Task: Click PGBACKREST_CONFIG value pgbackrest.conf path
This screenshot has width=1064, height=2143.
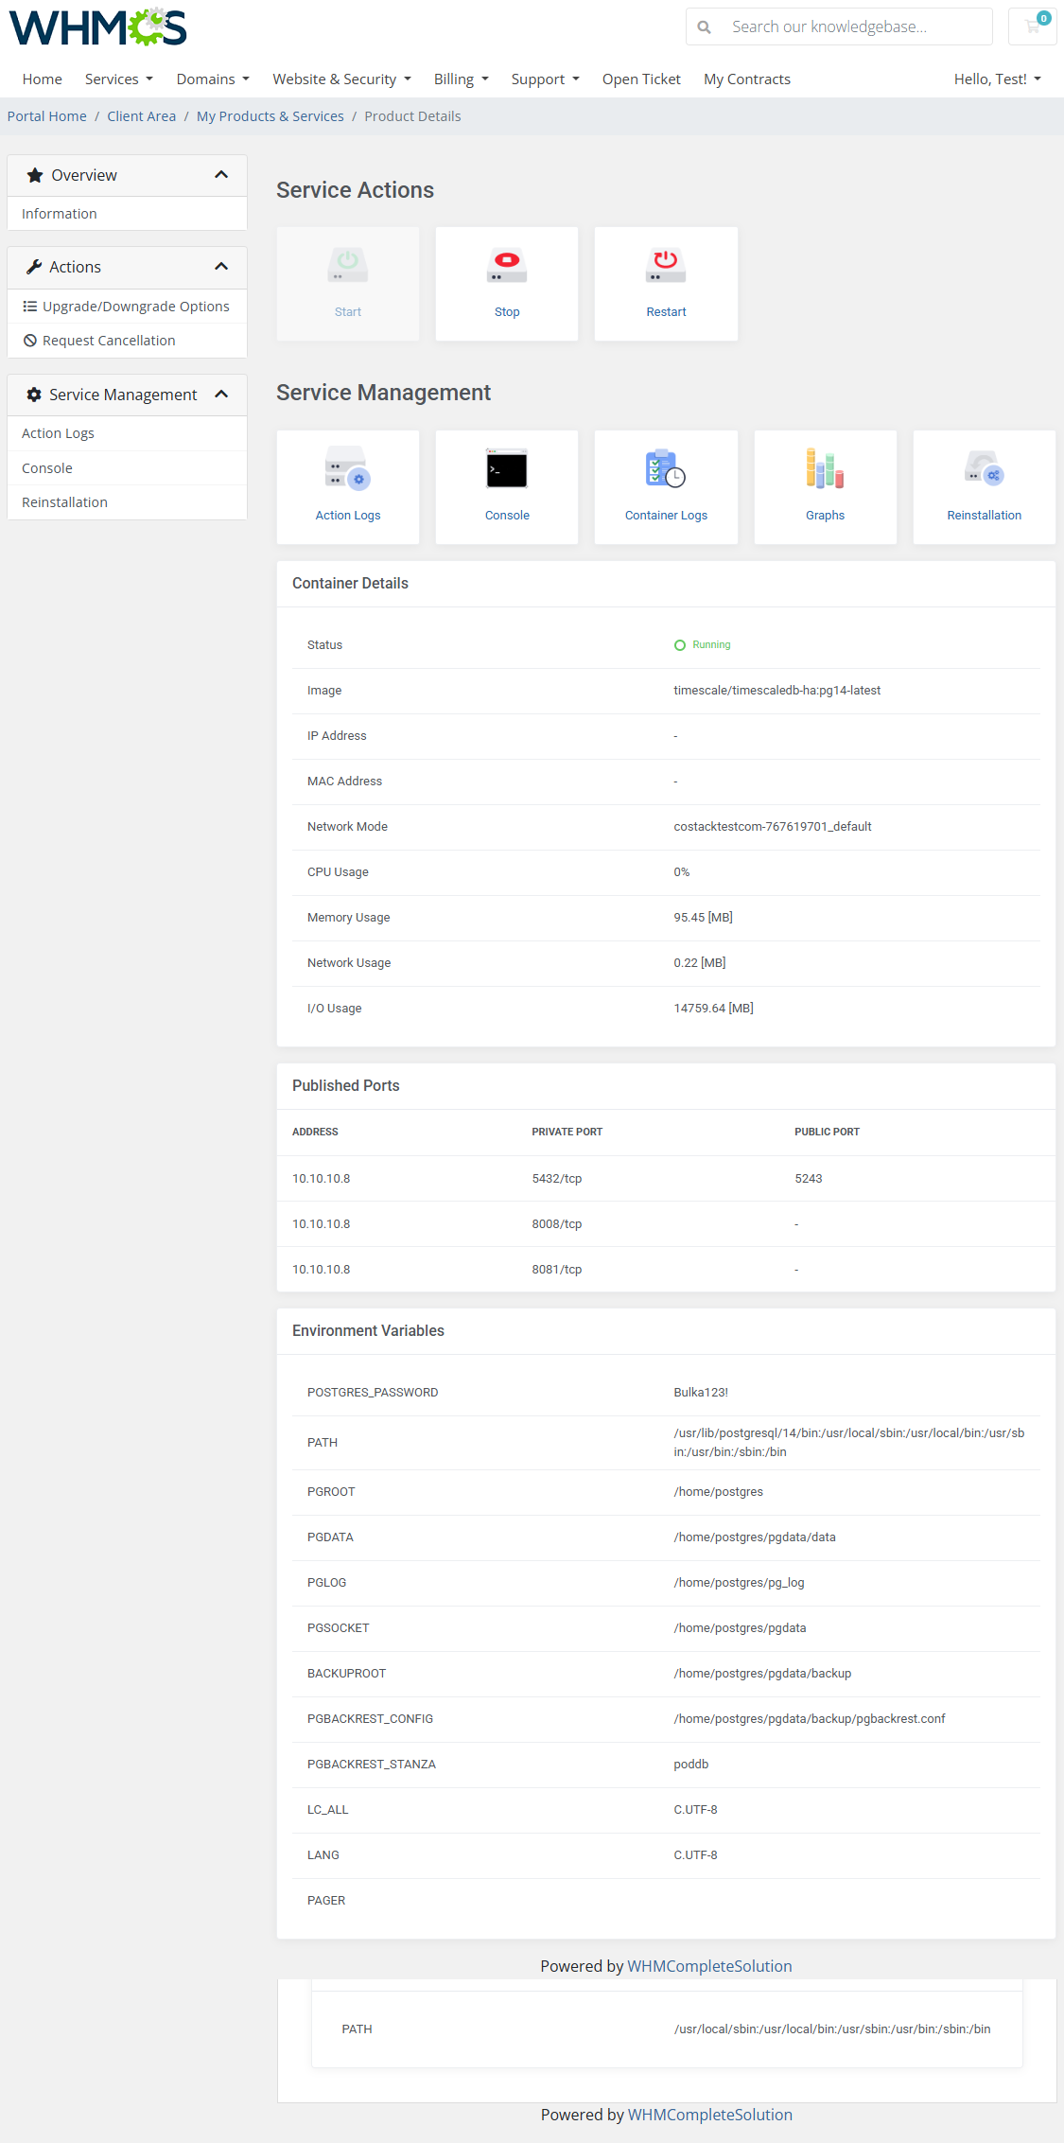Action: point(810,1719)
